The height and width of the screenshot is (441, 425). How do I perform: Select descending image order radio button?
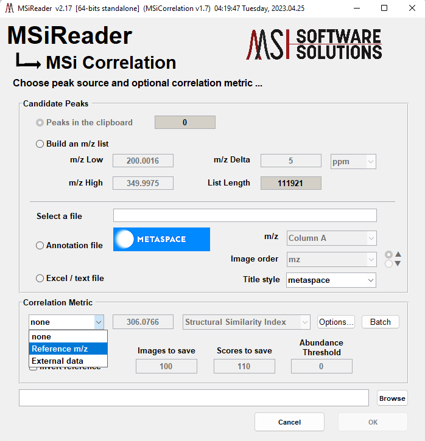point(388,264)
